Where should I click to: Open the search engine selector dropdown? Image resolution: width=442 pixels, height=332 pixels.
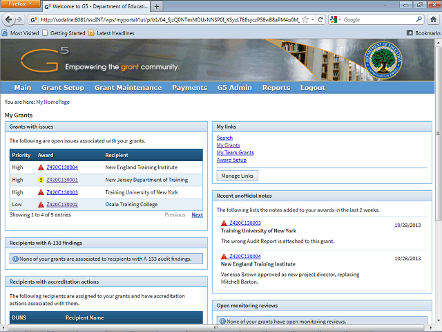[336, 19]
